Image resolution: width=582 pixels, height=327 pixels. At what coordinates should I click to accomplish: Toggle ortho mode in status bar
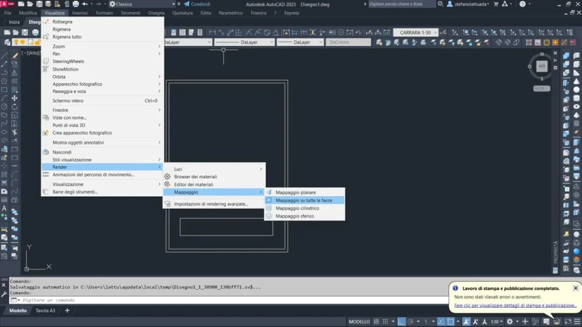[402, 321]
